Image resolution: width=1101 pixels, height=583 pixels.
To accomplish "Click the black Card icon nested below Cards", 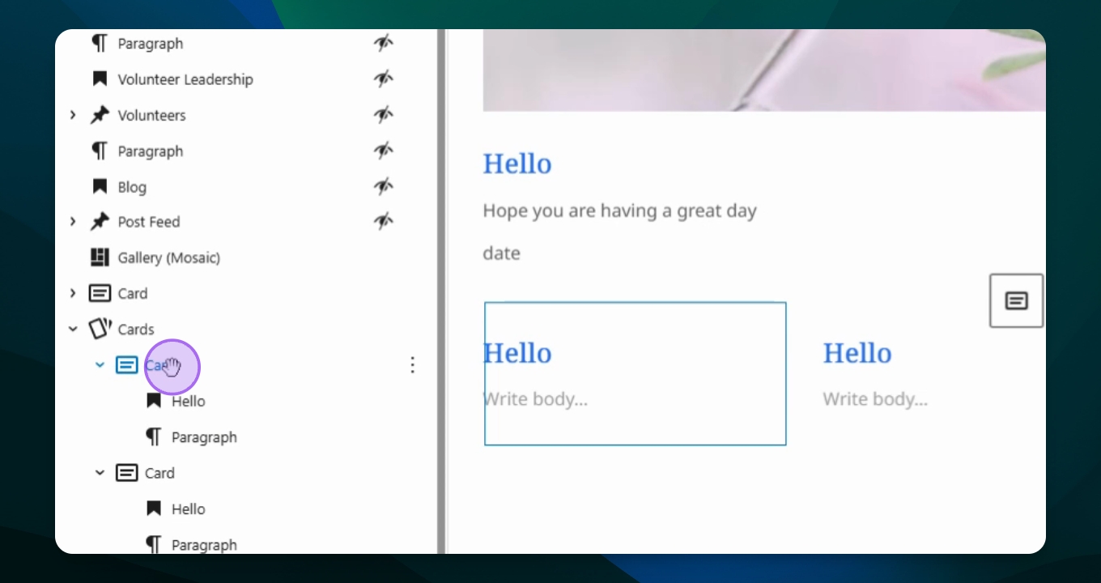I will [127, 473].
